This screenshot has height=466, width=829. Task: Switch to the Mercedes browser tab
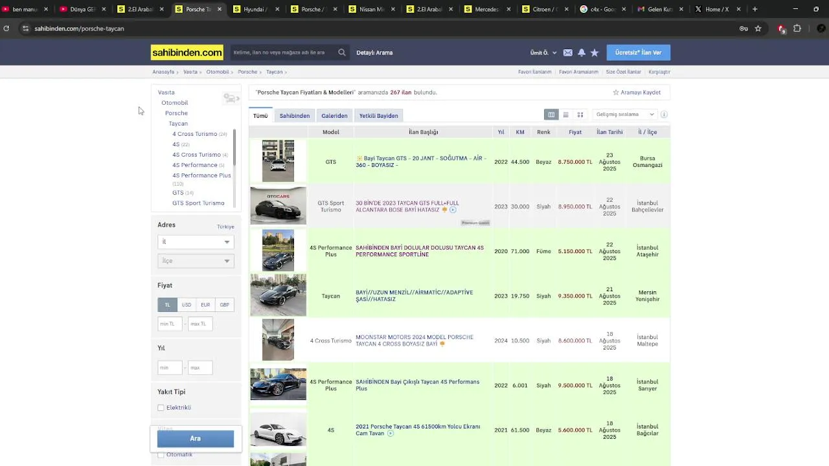tap(486, 9)
